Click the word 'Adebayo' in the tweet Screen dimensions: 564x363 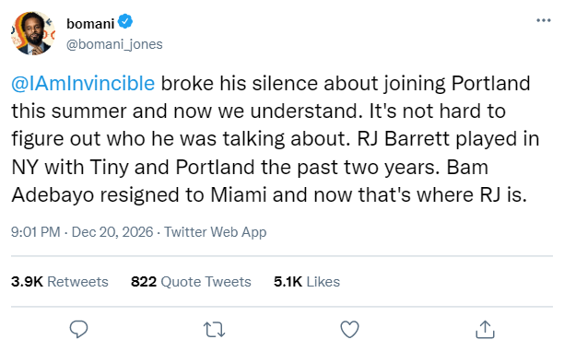pyautogui.click(x=53, y=195)
